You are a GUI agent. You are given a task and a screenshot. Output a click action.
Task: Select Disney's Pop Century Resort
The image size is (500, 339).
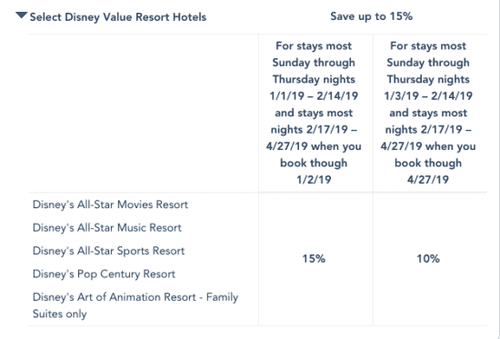tap(104, 274)
